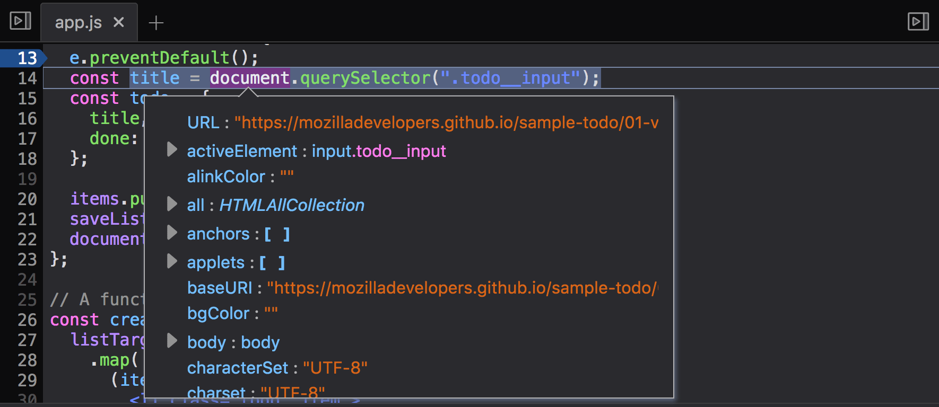Click the const keyword on line 15
The width and height of the screenshot is (939, 407).
point(94,98)
